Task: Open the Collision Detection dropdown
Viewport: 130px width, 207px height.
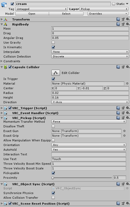Action: click(x=90, y=57)
